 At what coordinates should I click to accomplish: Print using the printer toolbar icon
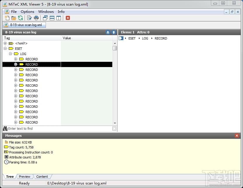[36, 18]
